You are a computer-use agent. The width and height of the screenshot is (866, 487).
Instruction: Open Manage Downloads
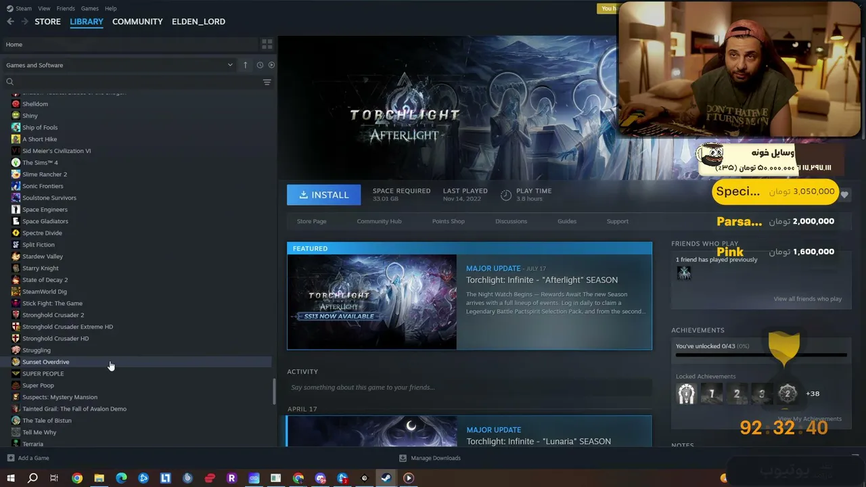pyautogui.click(x=430, y=458)
